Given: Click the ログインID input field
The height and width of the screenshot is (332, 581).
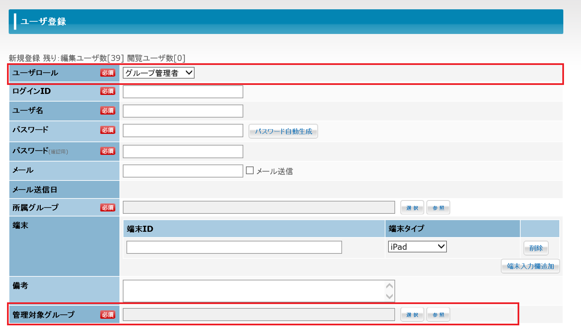Looking at the screenshot, I should pos(183,92).
